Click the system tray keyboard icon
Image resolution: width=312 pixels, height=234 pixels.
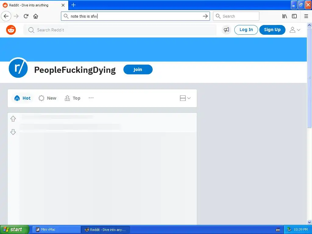coord(278,230)
